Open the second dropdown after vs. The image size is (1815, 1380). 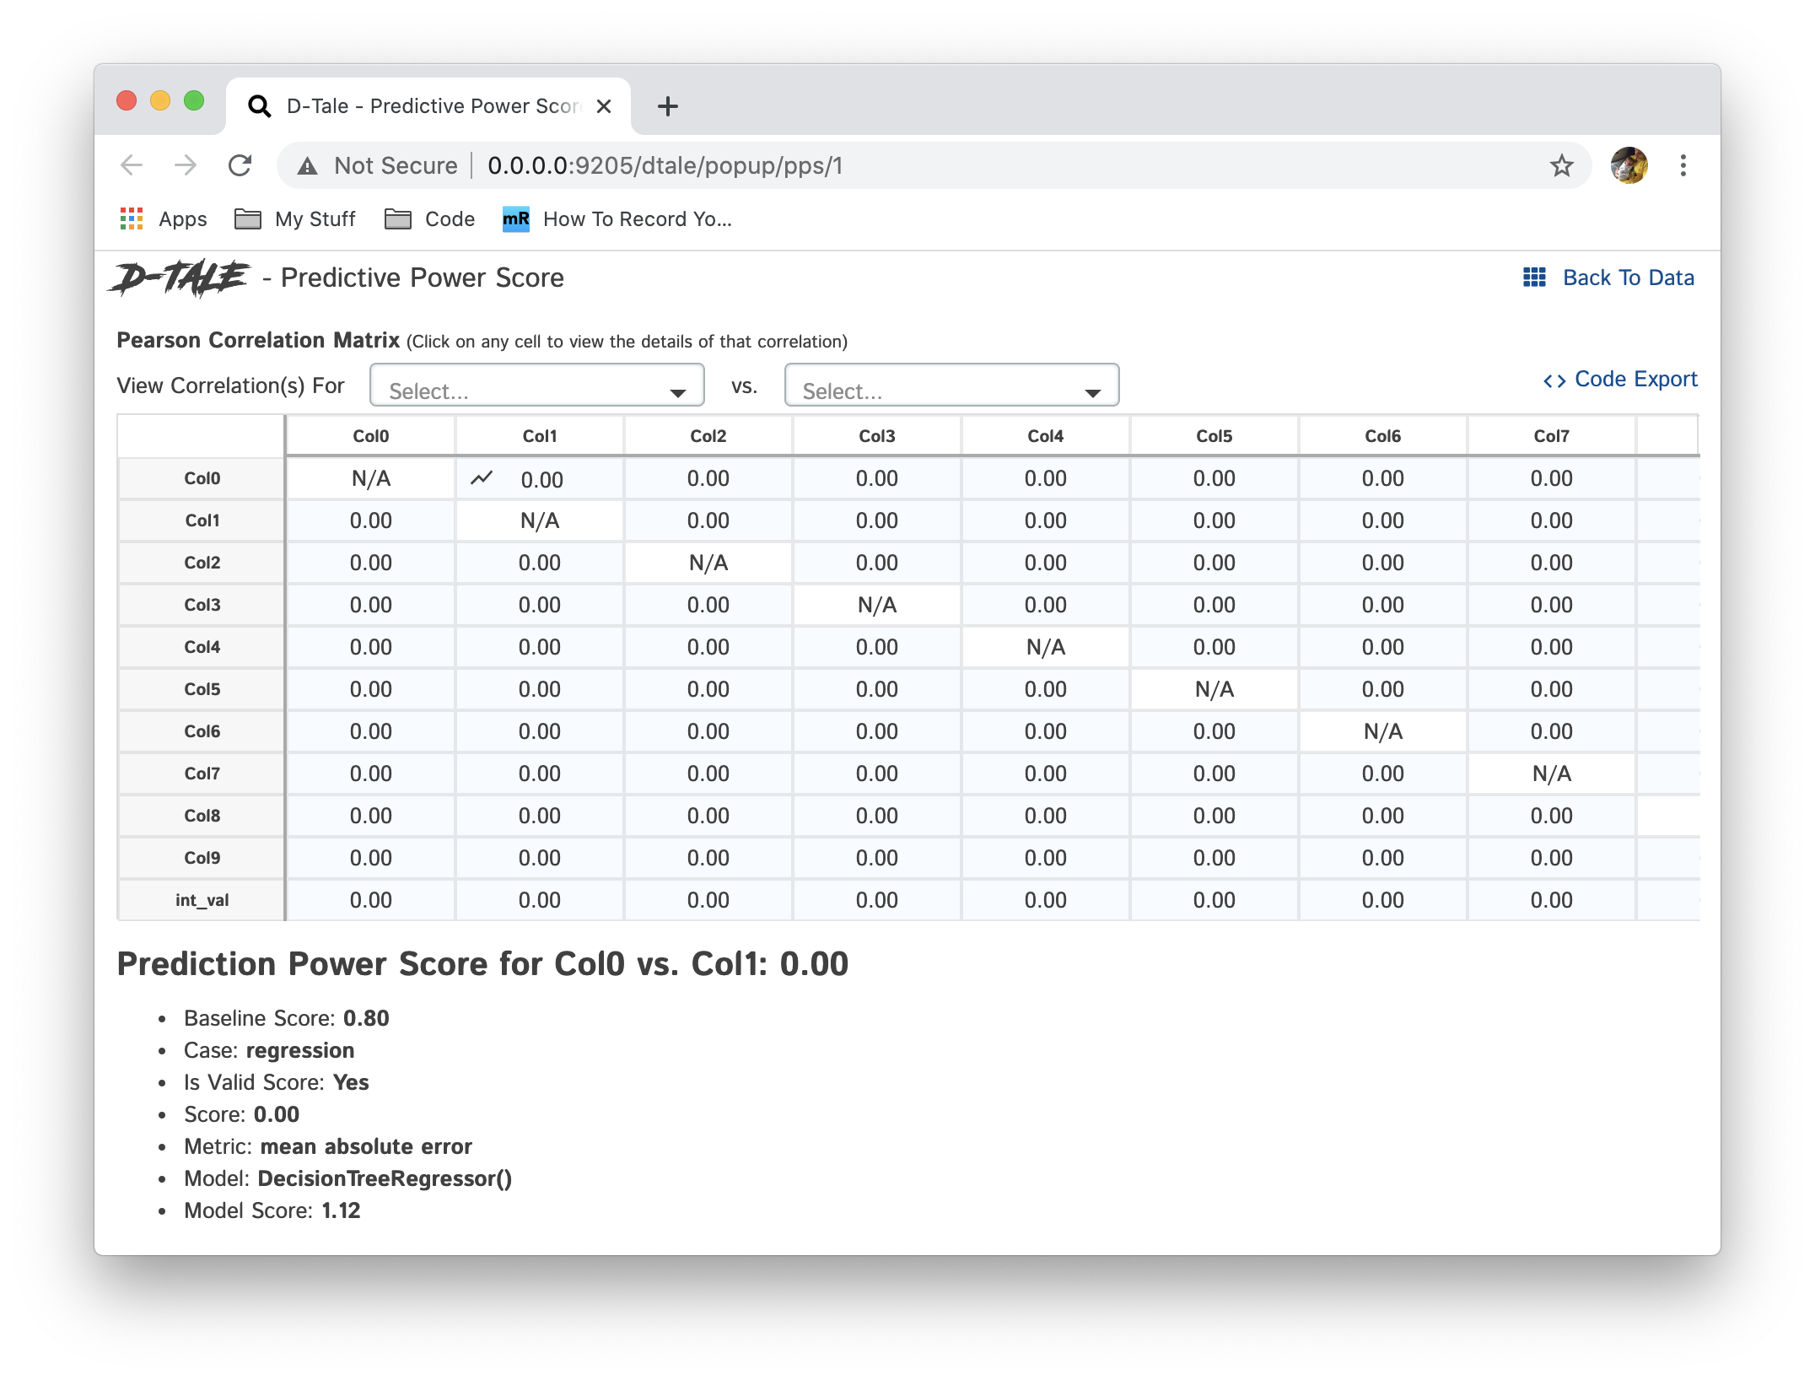pos(951,386)
